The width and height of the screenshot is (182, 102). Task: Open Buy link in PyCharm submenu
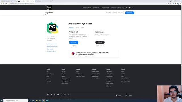click(122, 13)
